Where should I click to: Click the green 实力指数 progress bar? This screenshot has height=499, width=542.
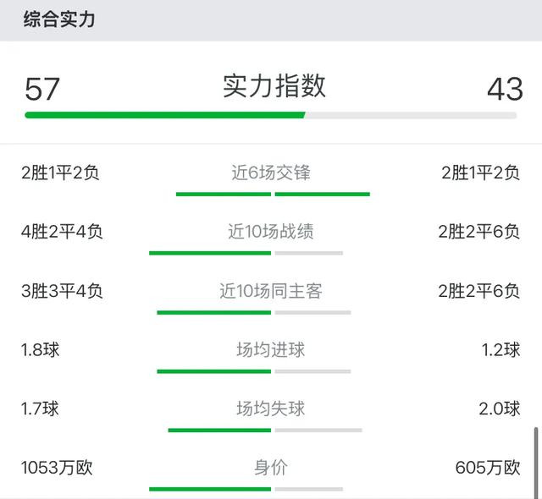[x=165, y=115]
